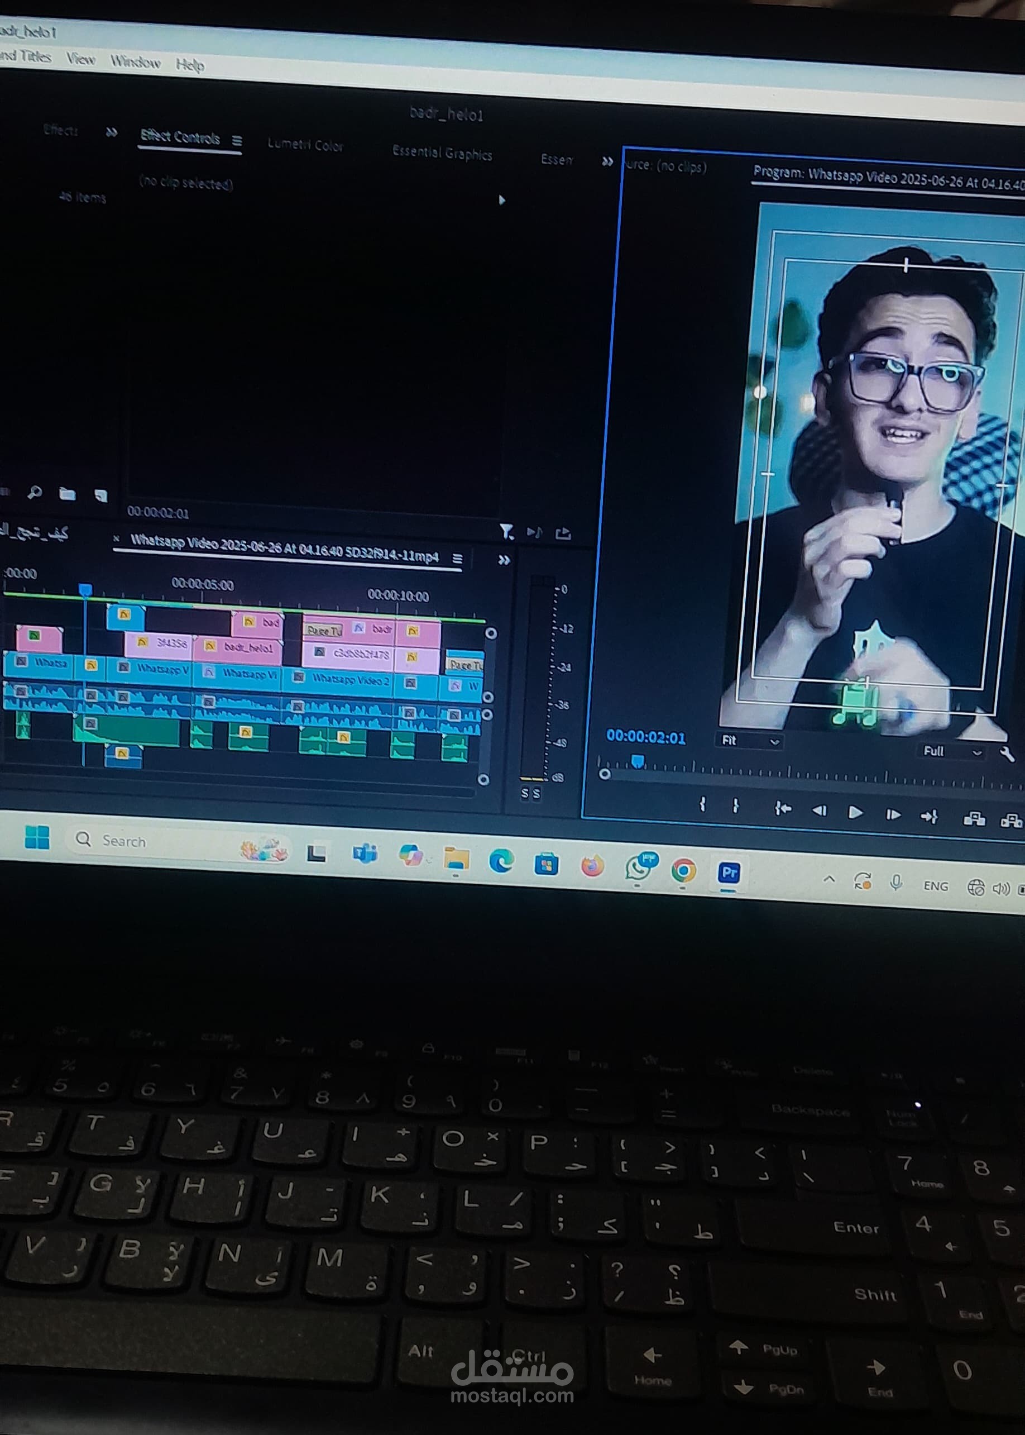Click the Lift button
The image size is (1025, 1435).
coord(975,819)
